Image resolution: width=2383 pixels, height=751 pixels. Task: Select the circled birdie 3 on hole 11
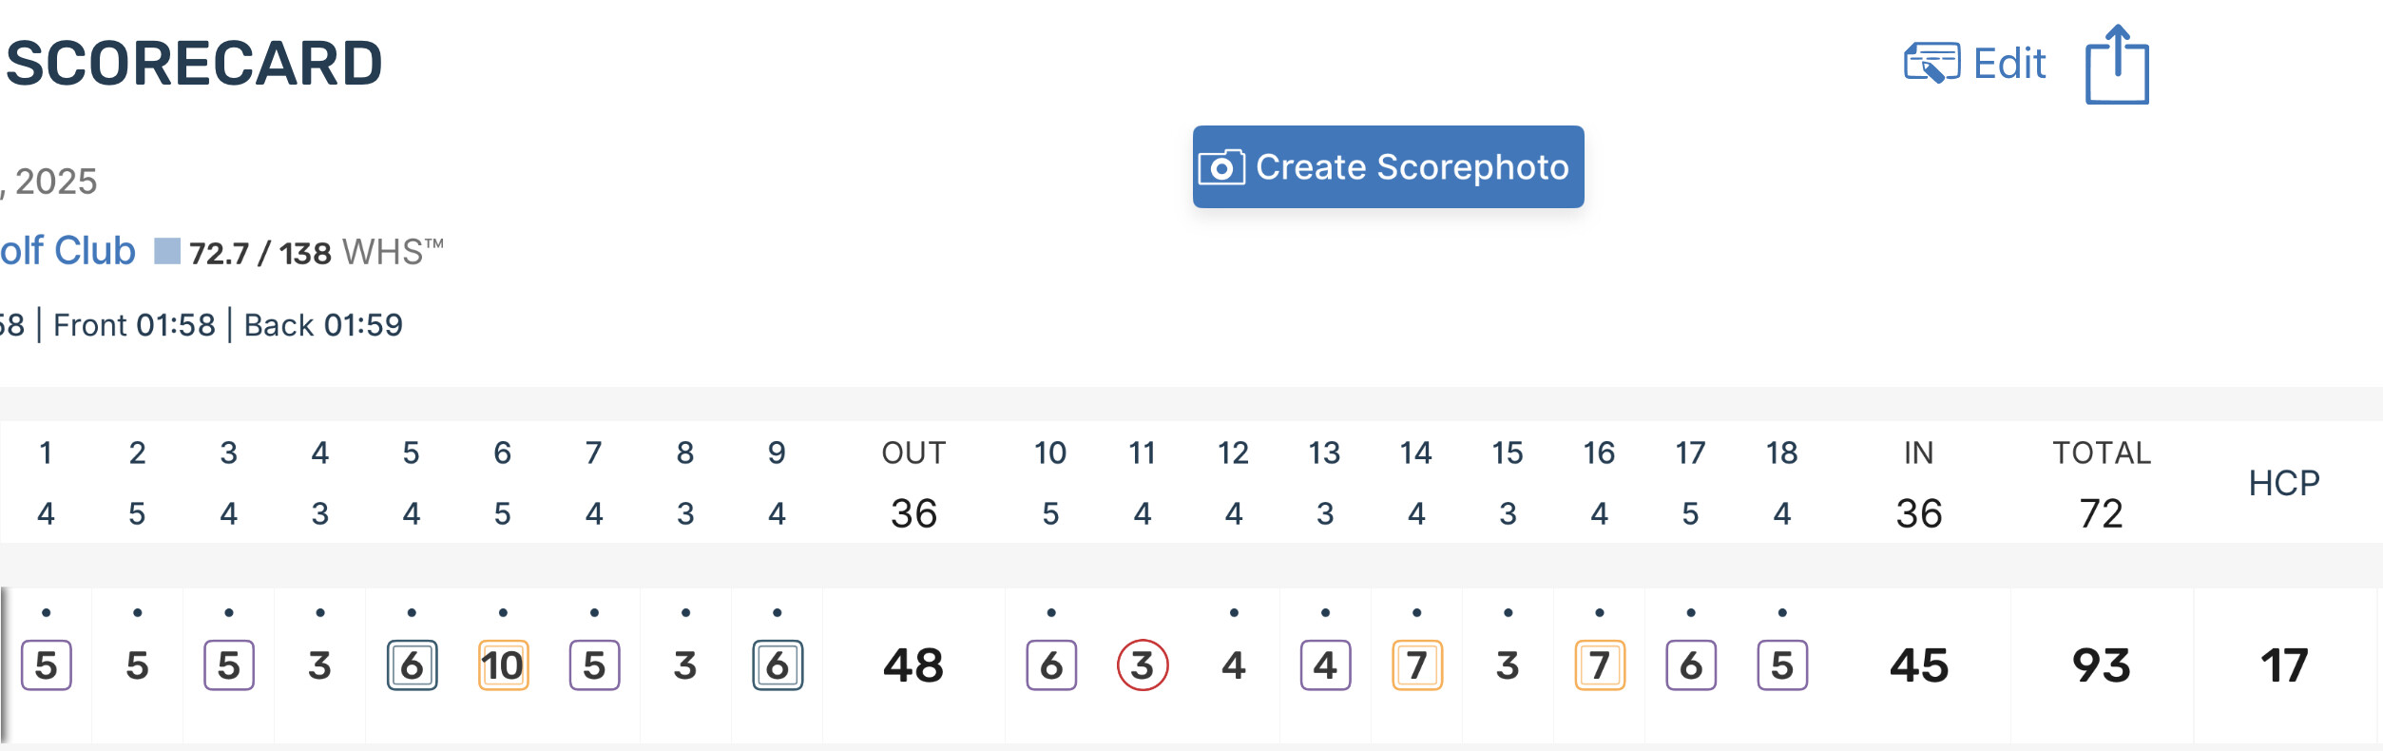[1142, 665]
